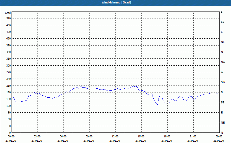Click the 450 degree axis label
The image size is (231, 144).
pos(9,32)
